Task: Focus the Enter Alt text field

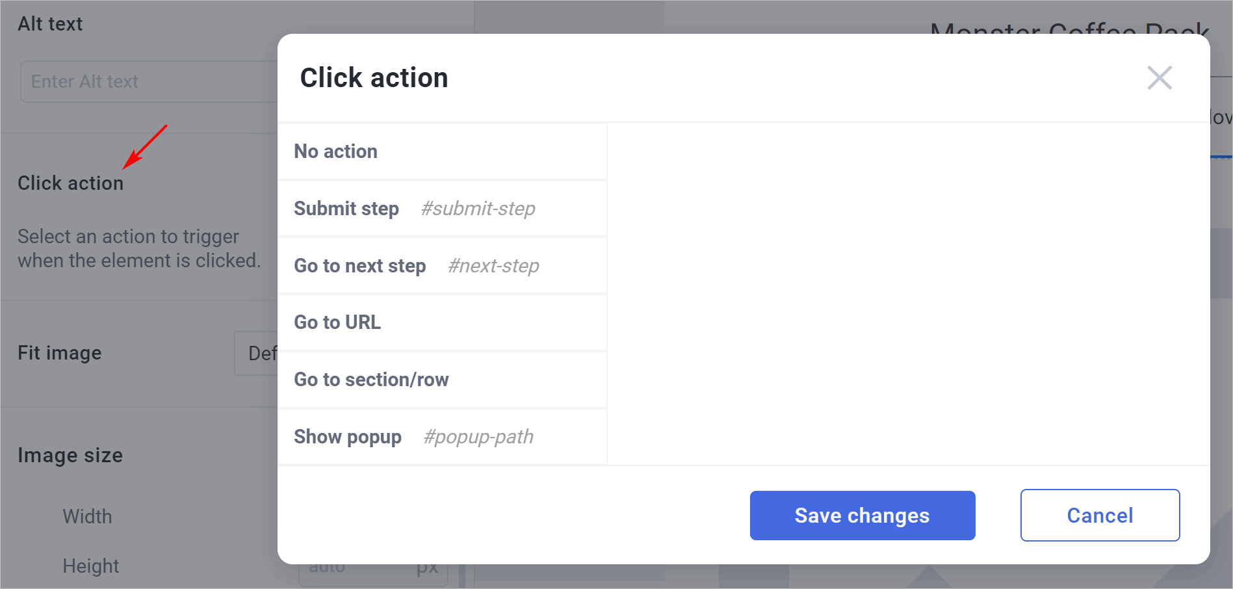Action: [149, 82]
